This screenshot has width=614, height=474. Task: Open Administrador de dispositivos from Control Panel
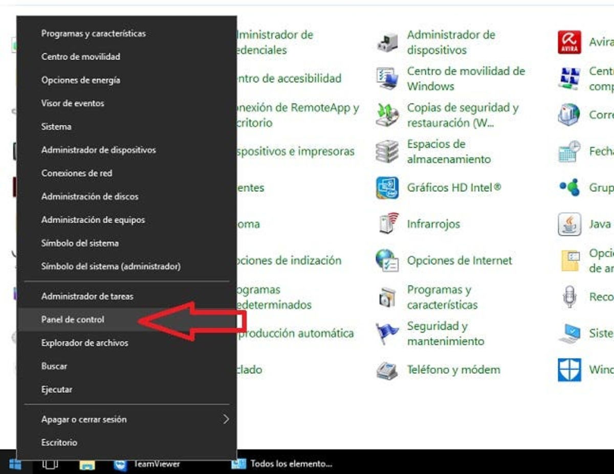450,42
